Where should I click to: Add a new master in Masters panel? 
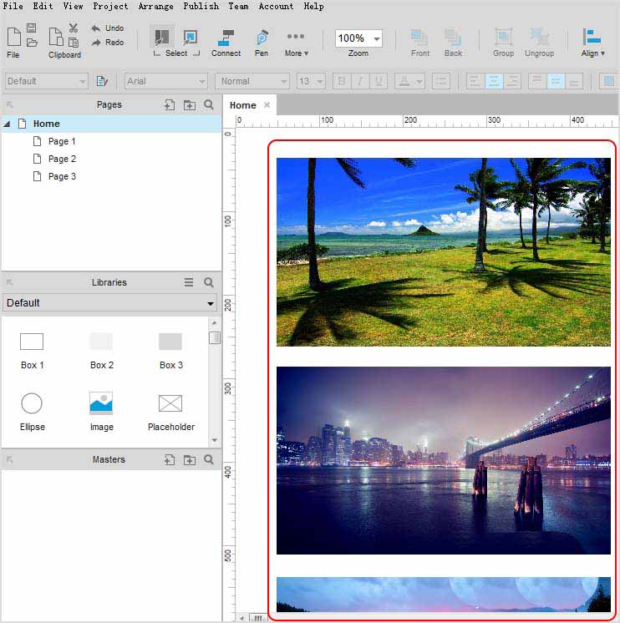coord(170,460)
